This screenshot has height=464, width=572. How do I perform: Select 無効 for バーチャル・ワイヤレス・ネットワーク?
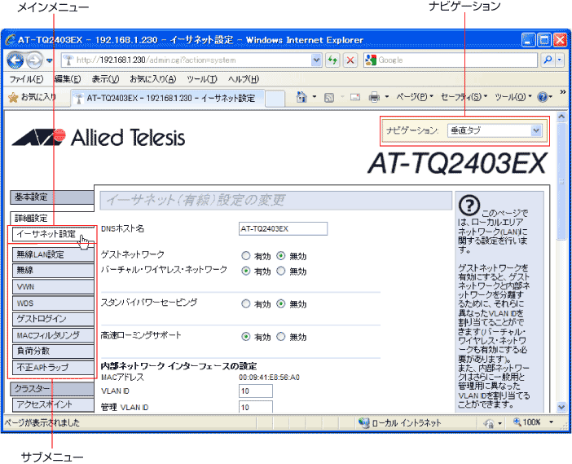click(280, 271)
